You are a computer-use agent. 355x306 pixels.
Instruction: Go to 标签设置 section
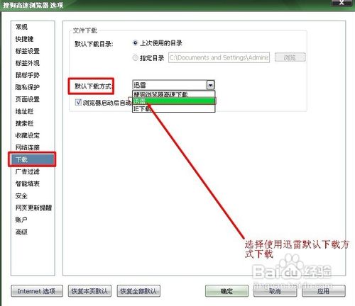coord(28,51)
